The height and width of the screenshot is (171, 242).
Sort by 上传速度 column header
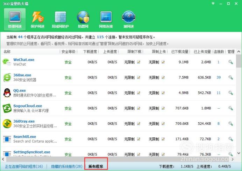(110, 52)
